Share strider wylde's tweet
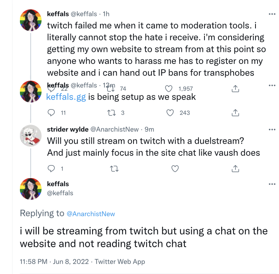Image resolution: width=279 pixels, height=274 pixels. 235,169
